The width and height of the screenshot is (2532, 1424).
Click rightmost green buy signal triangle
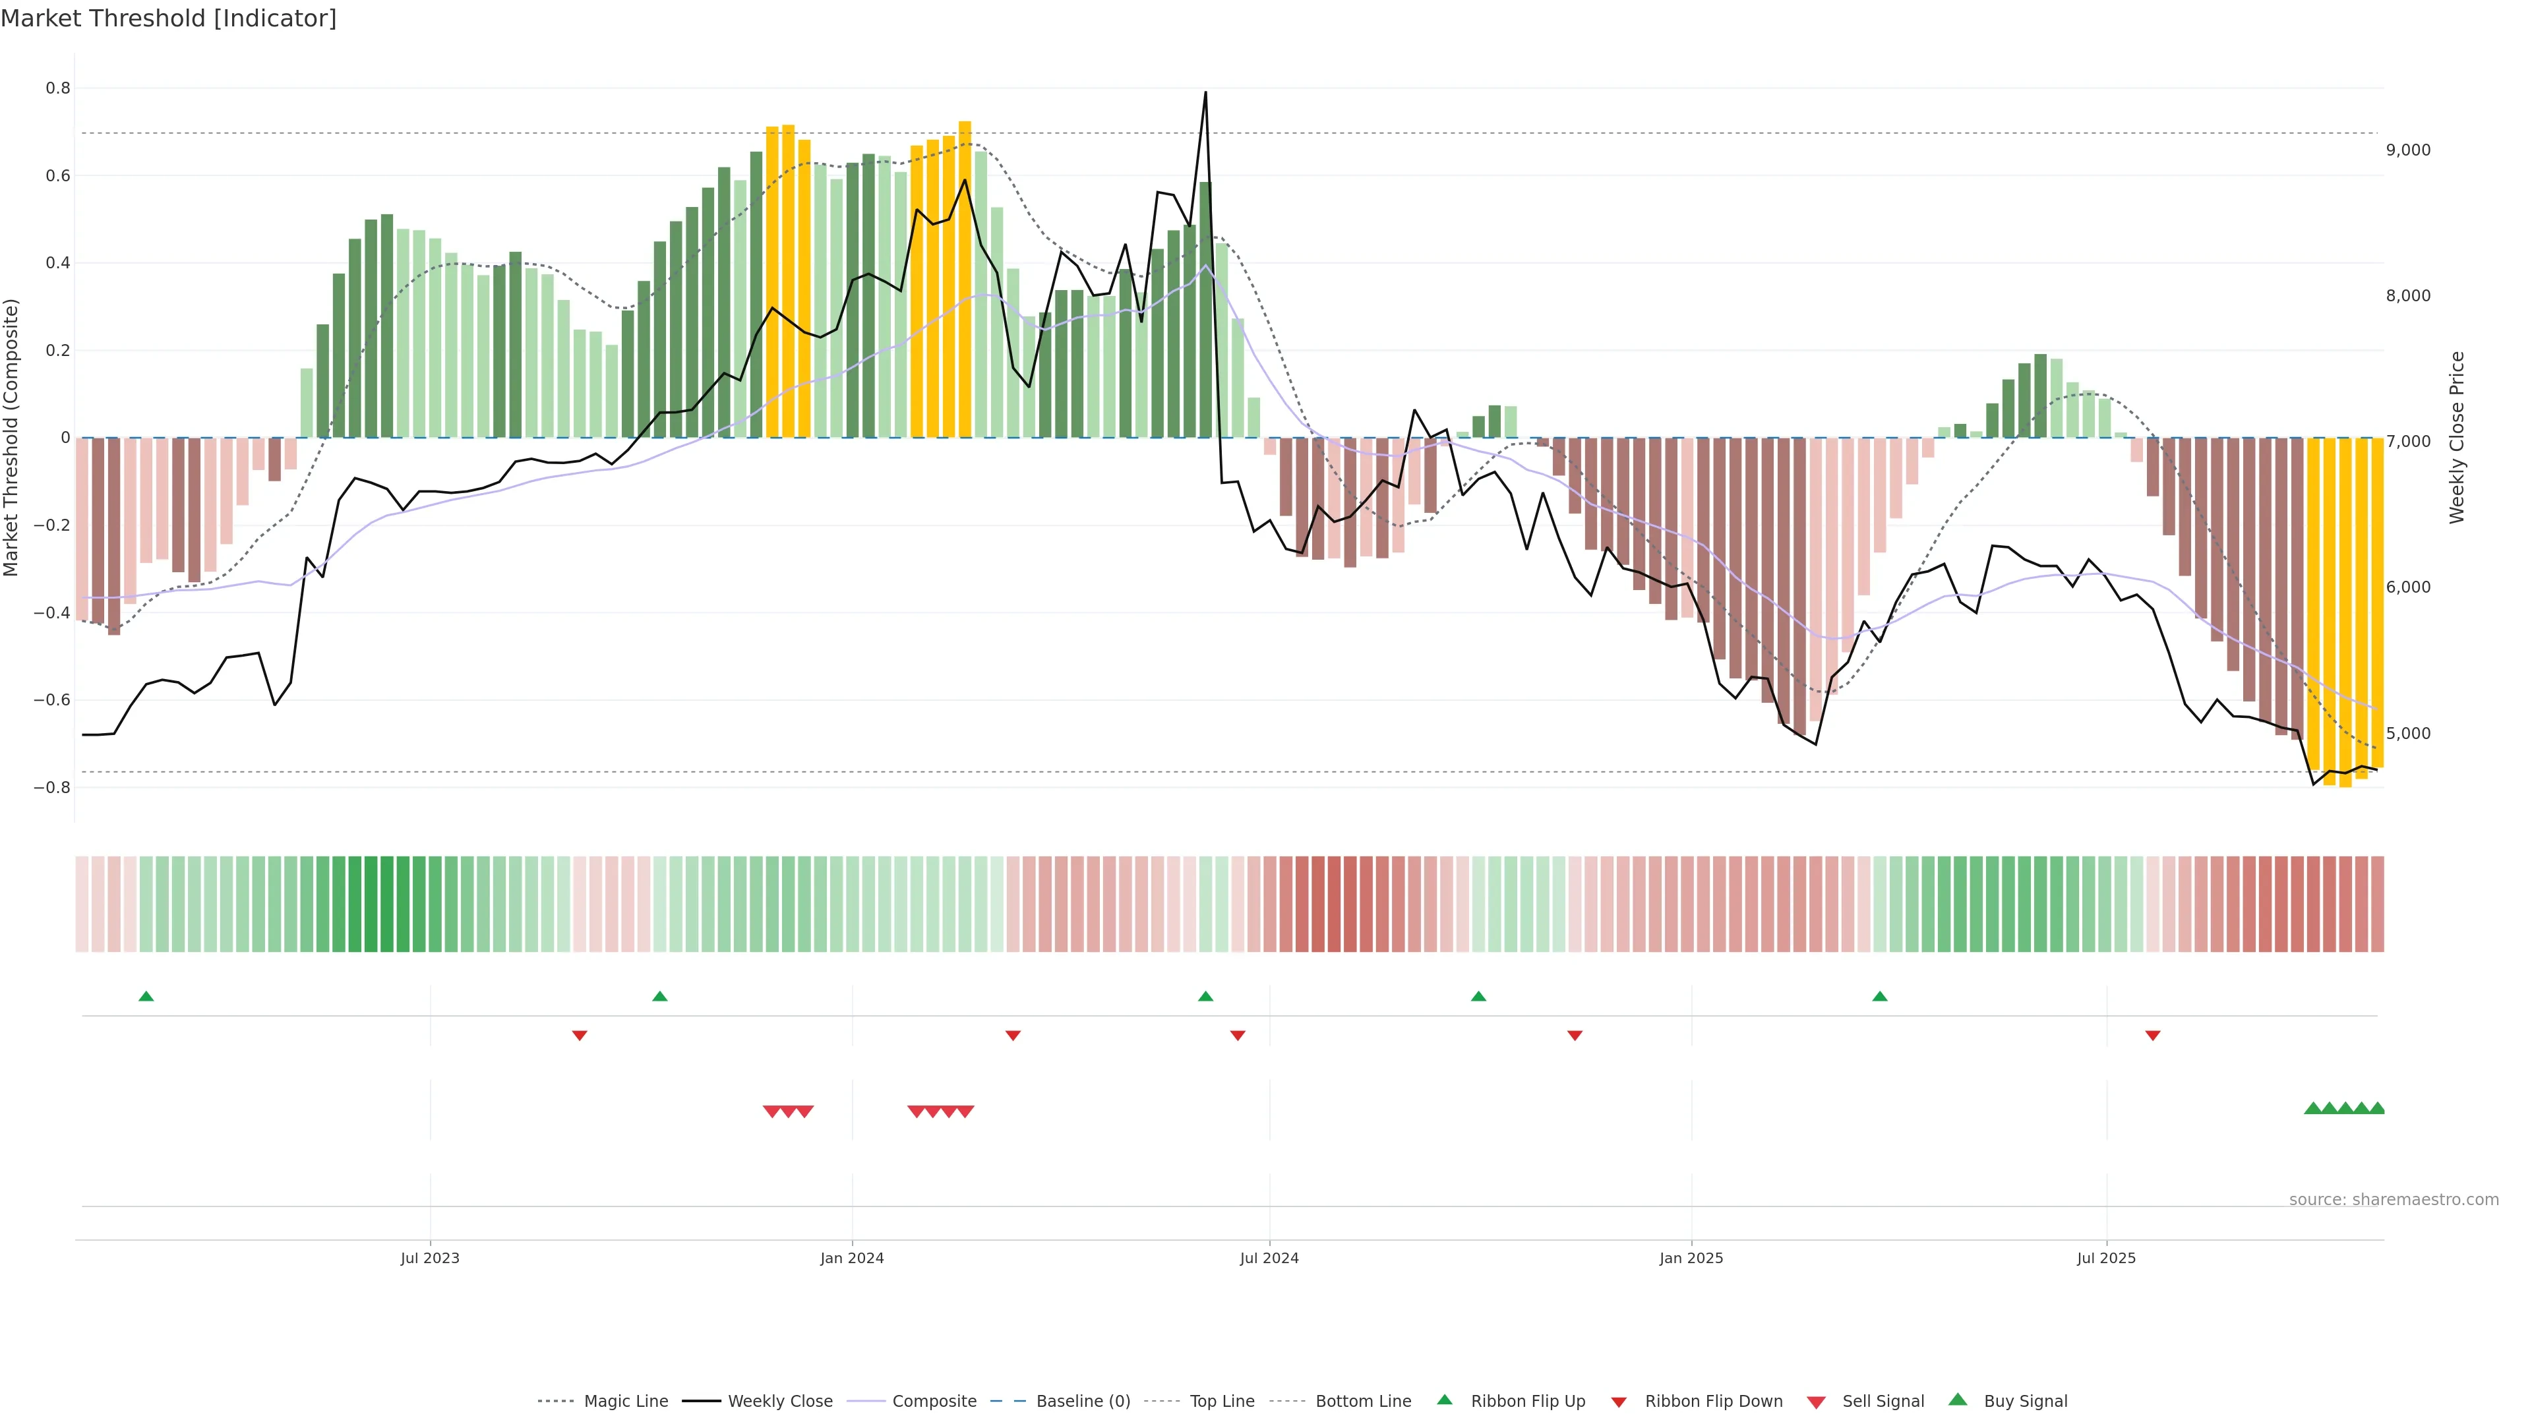pyautogui.click(x=2376, y=1108)
